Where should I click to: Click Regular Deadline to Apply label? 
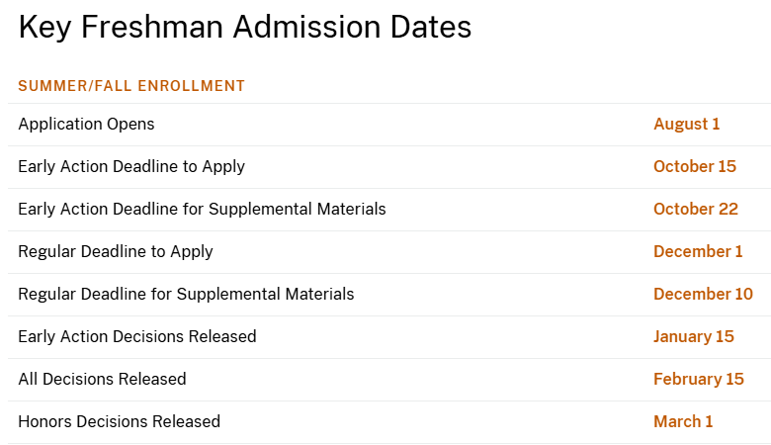tap(116, 252)
